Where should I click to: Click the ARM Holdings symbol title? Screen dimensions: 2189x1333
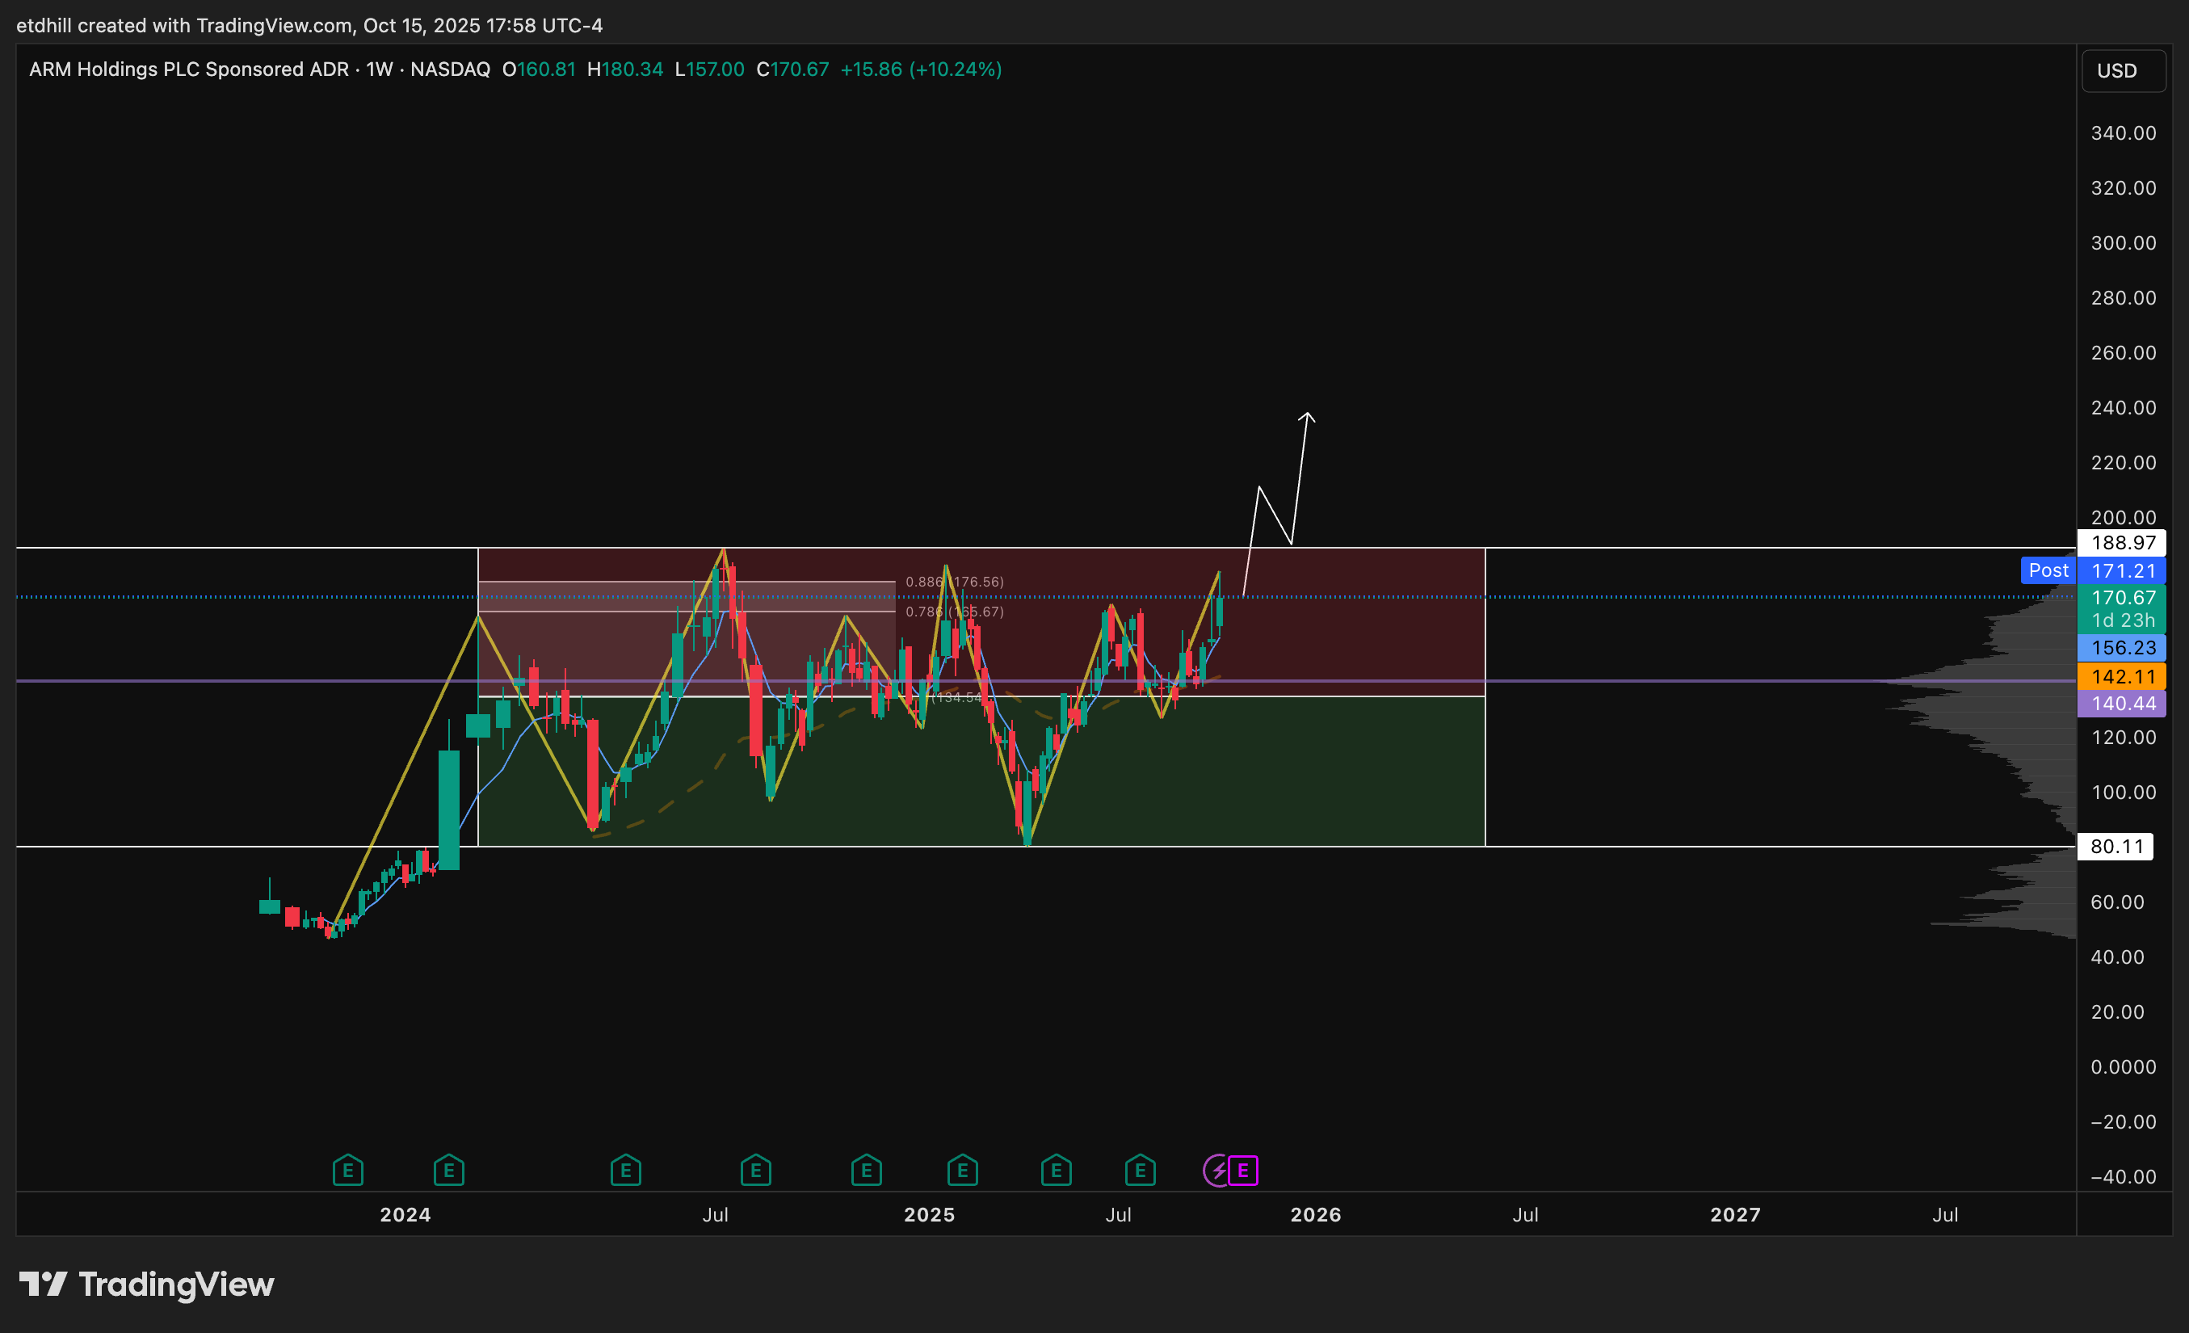coord(188,69)
